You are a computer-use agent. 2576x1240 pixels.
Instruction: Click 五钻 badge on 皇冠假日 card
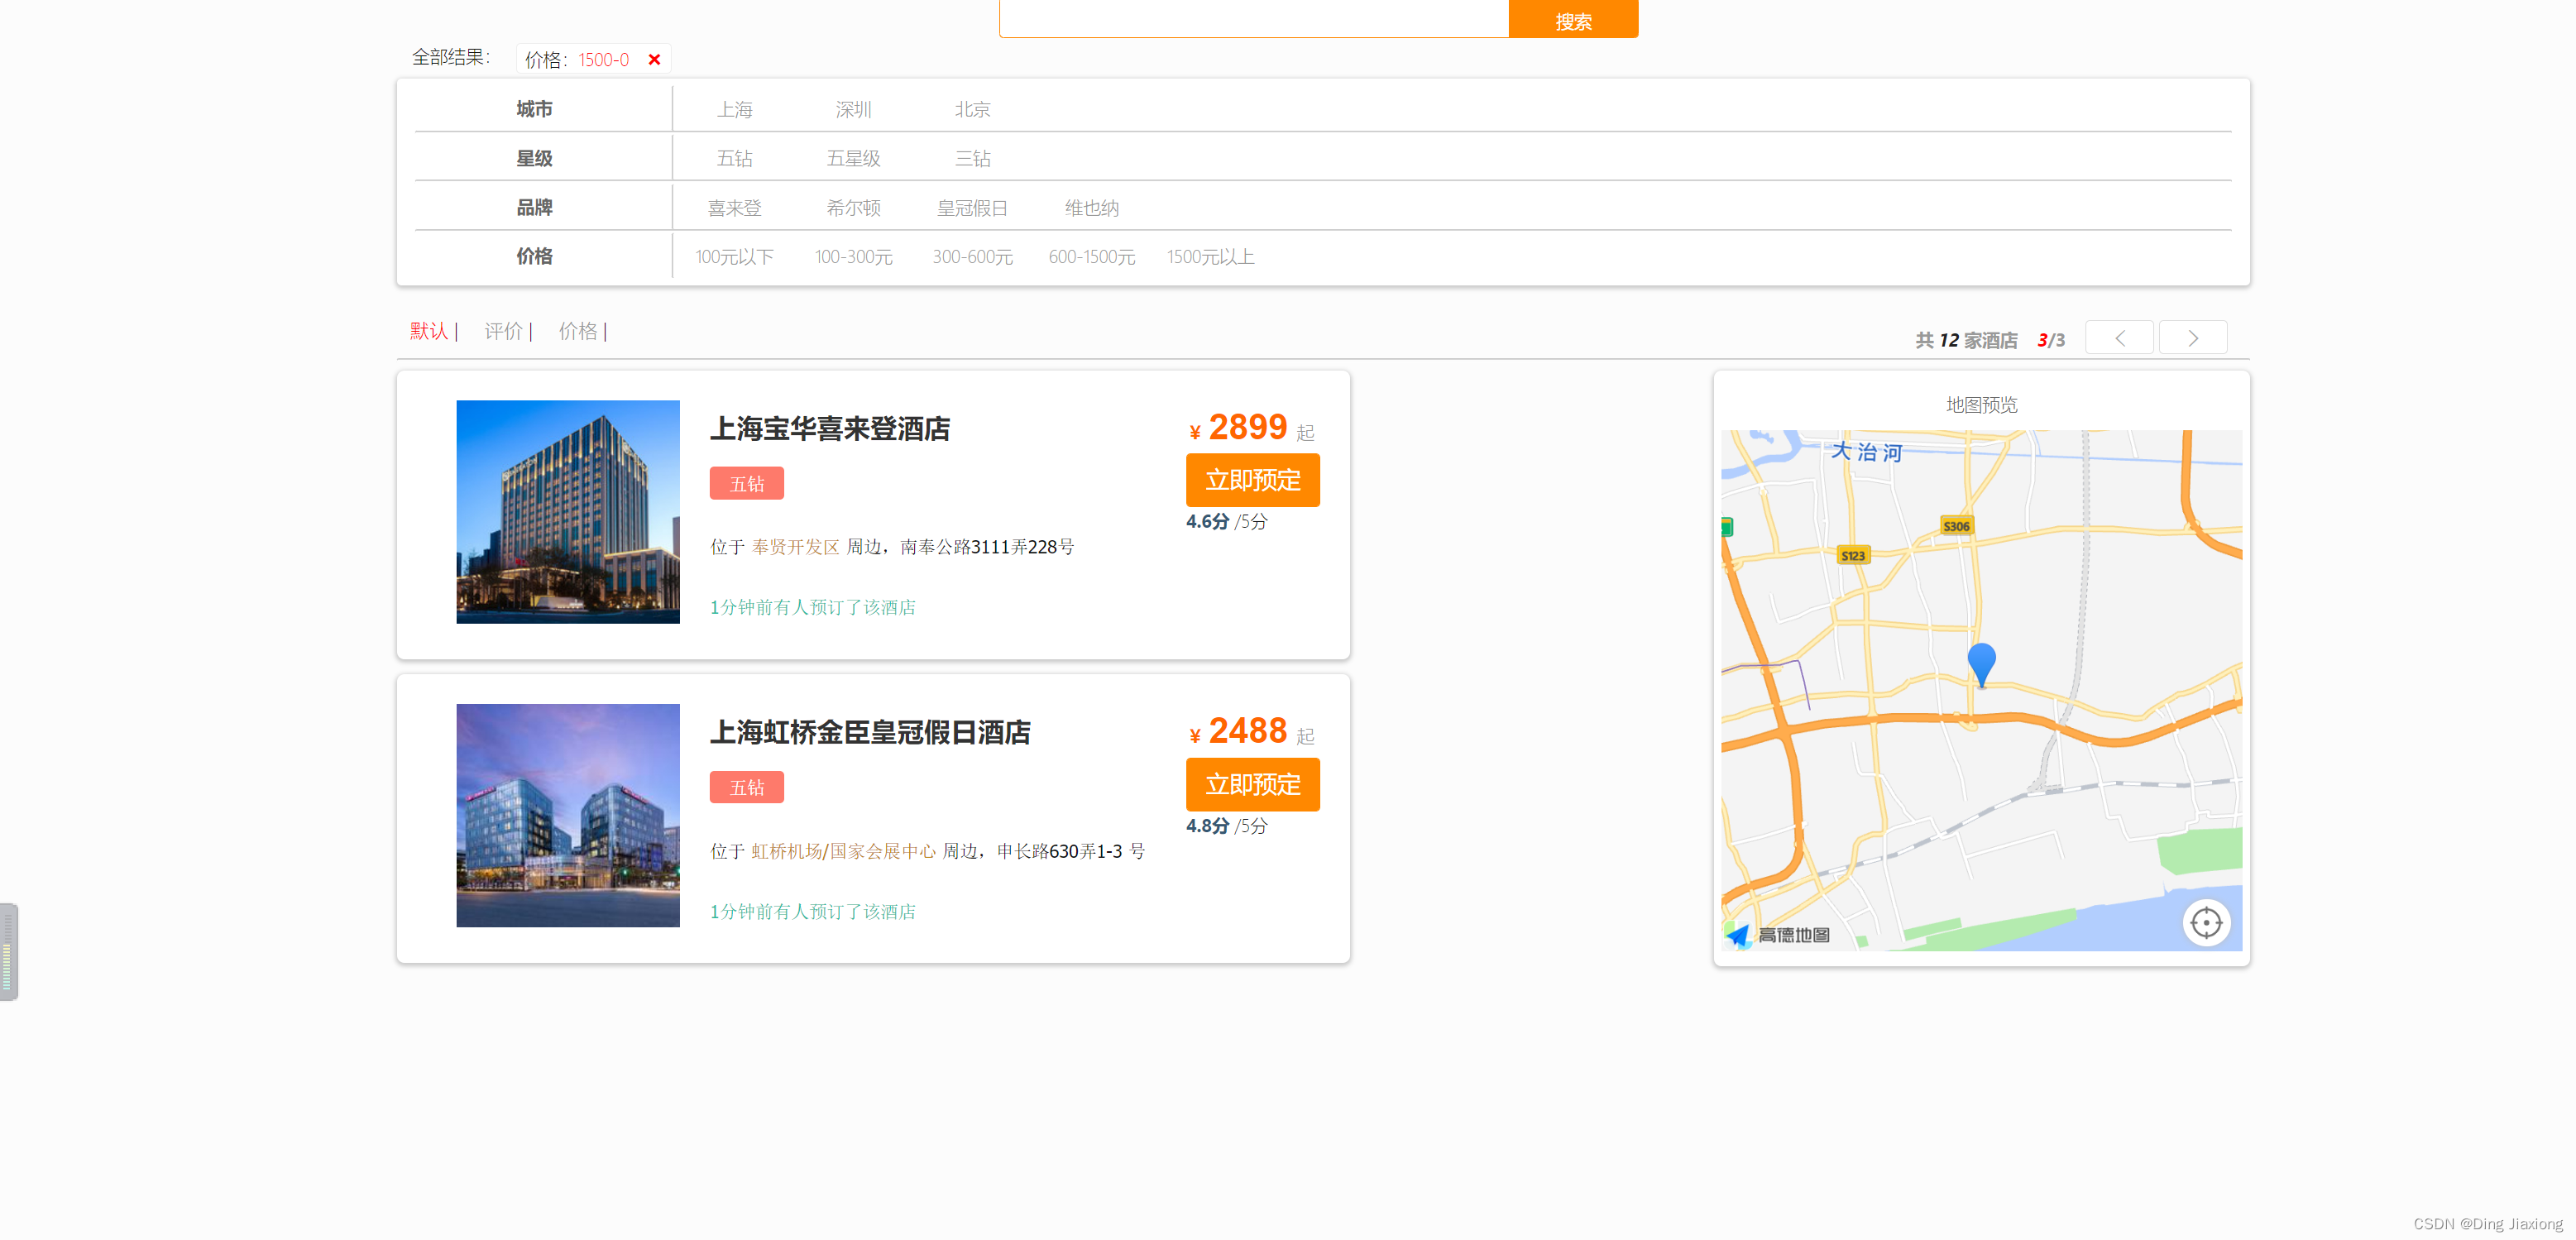[746, 787]
